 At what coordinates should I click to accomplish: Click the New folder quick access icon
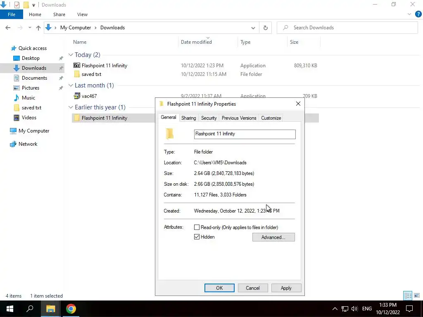[x=26, y=5]
